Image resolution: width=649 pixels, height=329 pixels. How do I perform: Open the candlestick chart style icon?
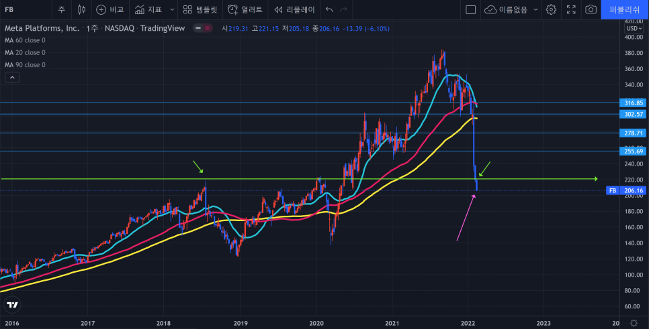(81, 9)
